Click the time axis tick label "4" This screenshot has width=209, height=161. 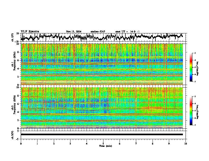coord(87,144)
